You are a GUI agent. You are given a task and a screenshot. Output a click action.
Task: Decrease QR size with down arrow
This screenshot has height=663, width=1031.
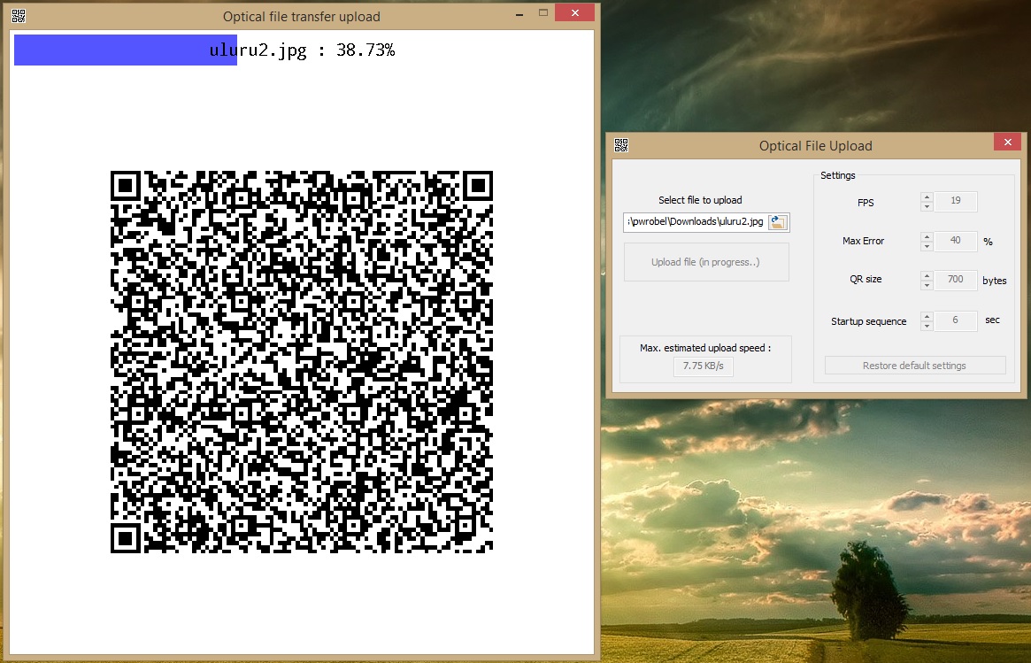927,285
